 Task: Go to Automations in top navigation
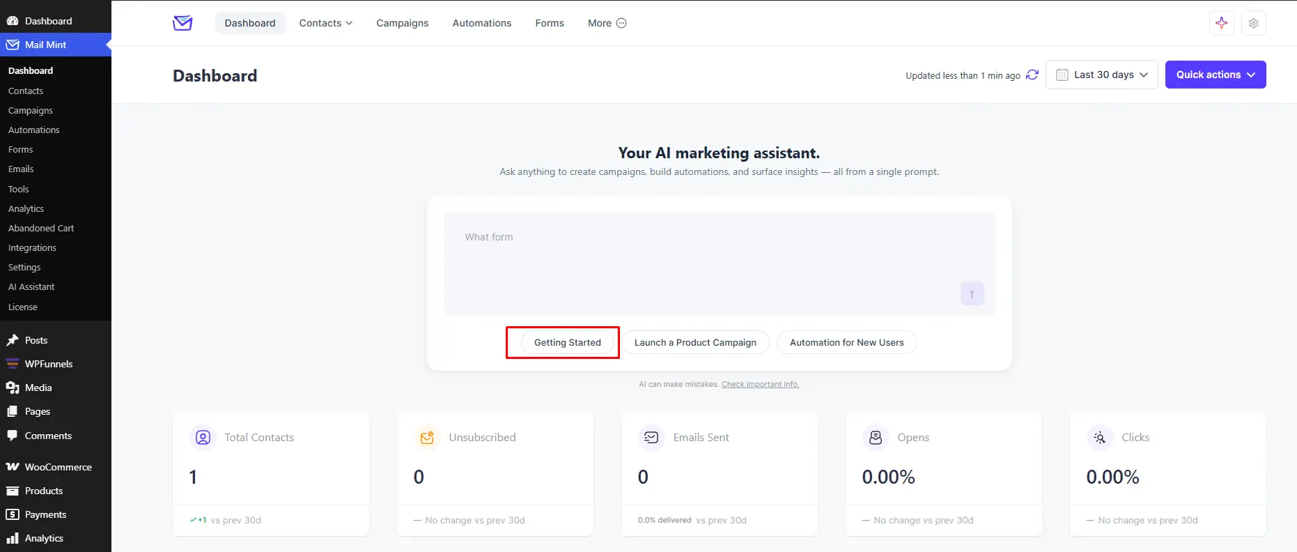[x=482, y=23]
